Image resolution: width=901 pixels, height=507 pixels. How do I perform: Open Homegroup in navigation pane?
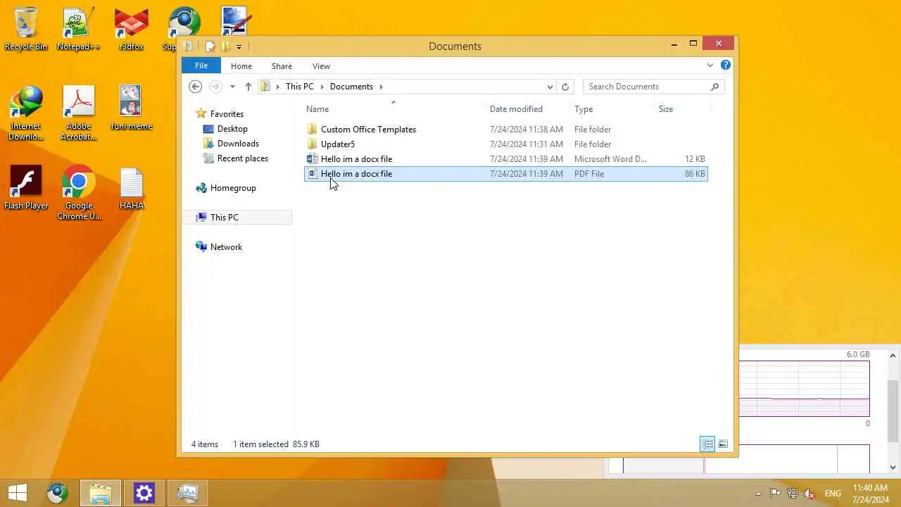pos(233,188)
